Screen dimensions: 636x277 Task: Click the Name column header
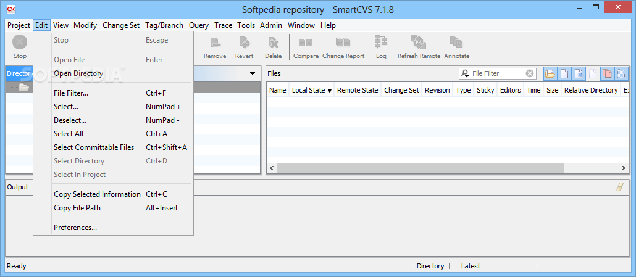click(277, 90)
